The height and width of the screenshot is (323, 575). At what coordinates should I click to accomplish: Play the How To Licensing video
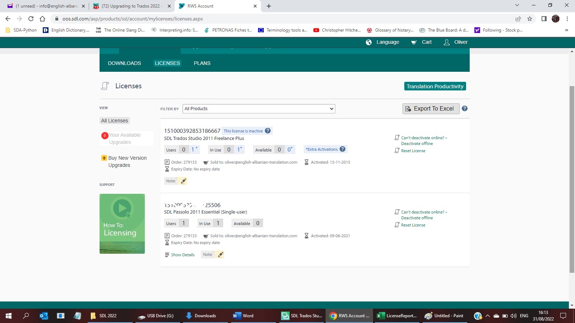(x=122, y=208)
